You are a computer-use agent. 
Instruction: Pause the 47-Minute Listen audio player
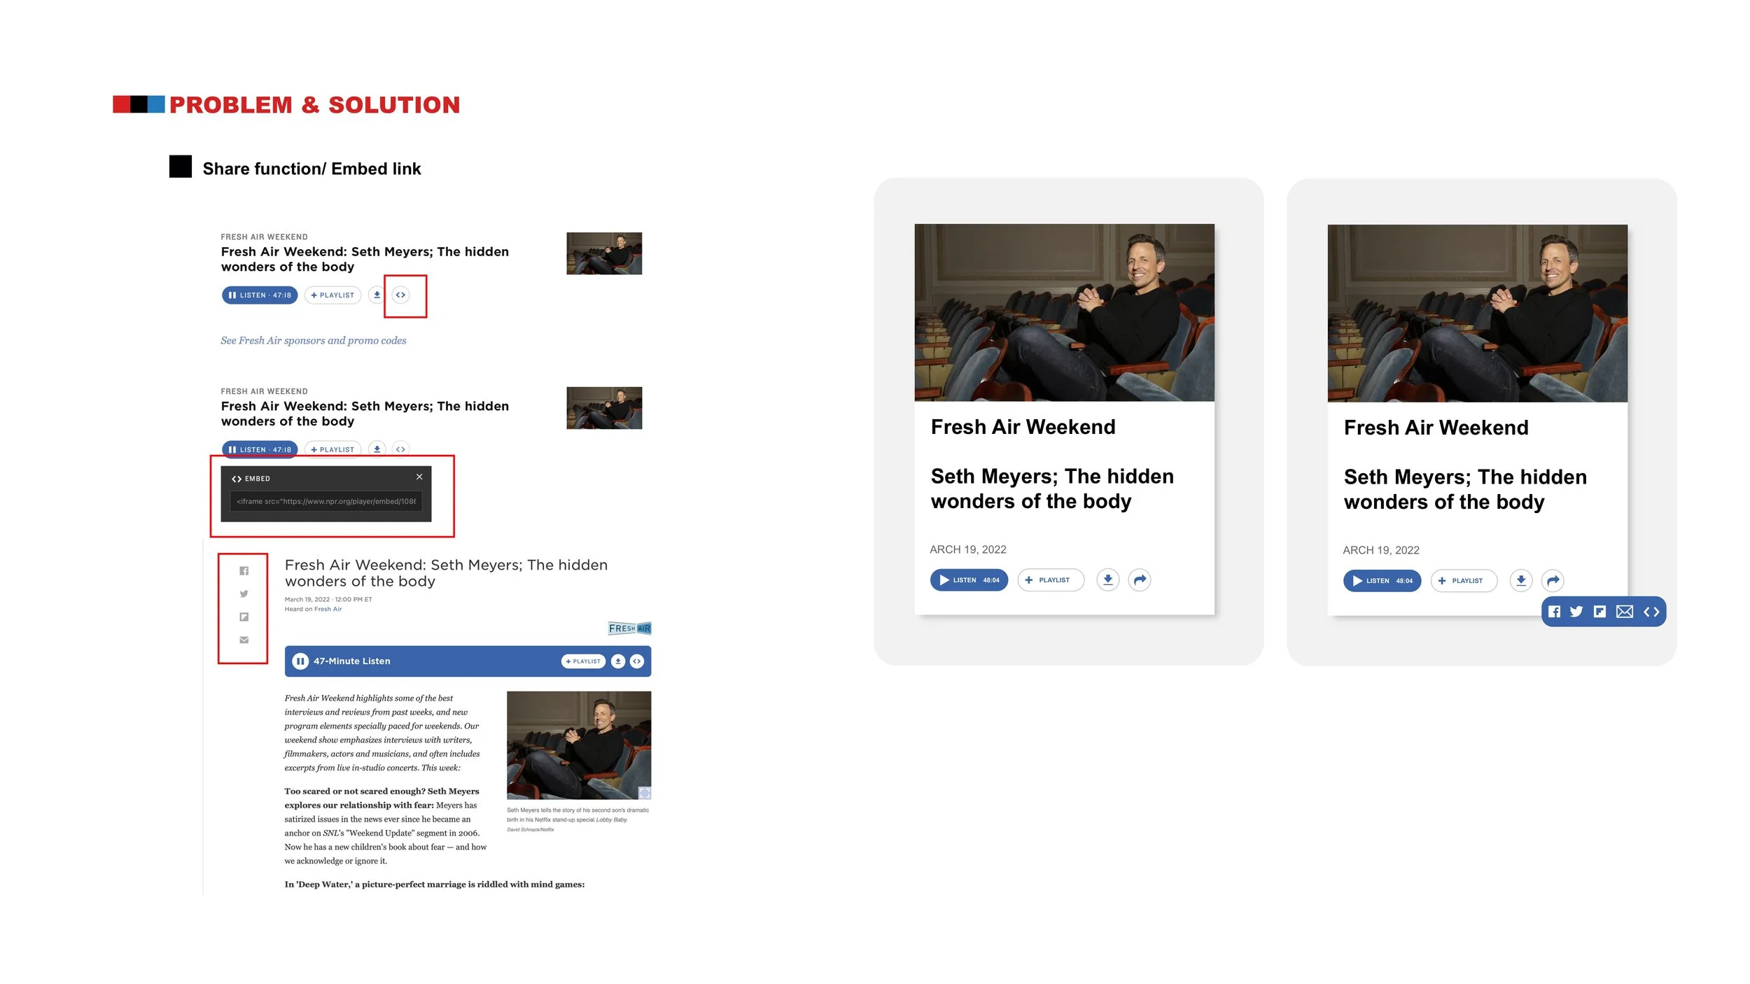[x=300, y=661]
